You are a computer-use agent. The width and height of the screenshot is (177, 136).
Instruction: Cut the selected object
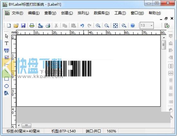coord(56,26)
